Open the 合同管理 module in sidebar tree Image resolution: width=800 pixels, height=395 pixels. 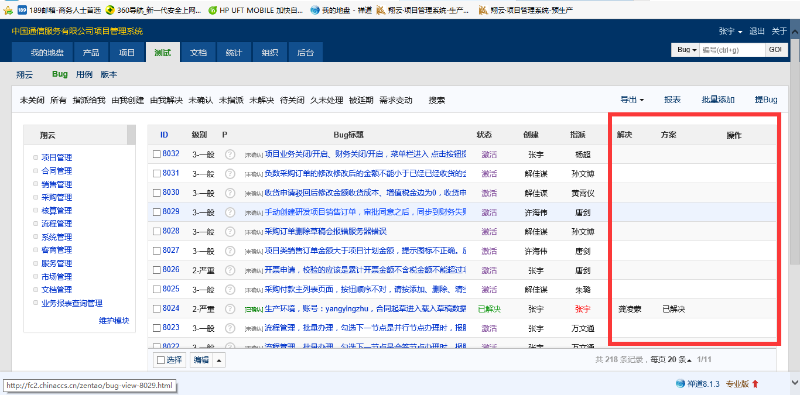click(x=57, y=171)
